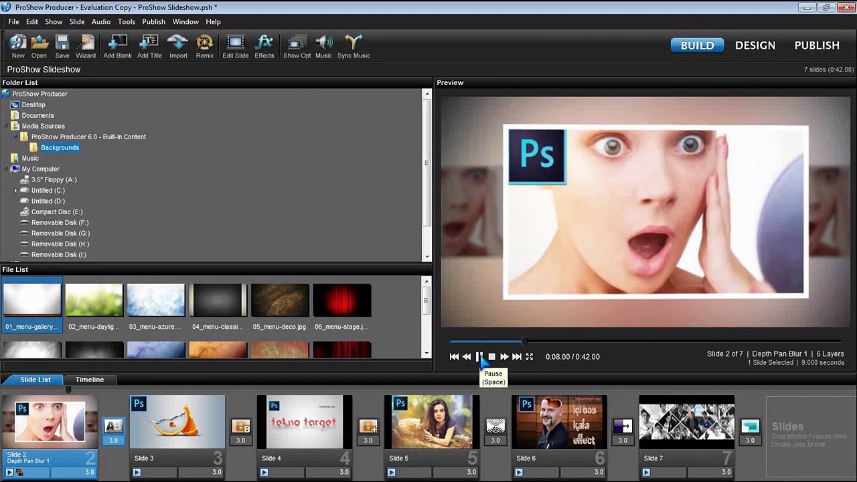Image resolution: width=857 pixels, height=482 pixels.
Task: Click the transition icon after Slide 6
Action: click(622, 426)
